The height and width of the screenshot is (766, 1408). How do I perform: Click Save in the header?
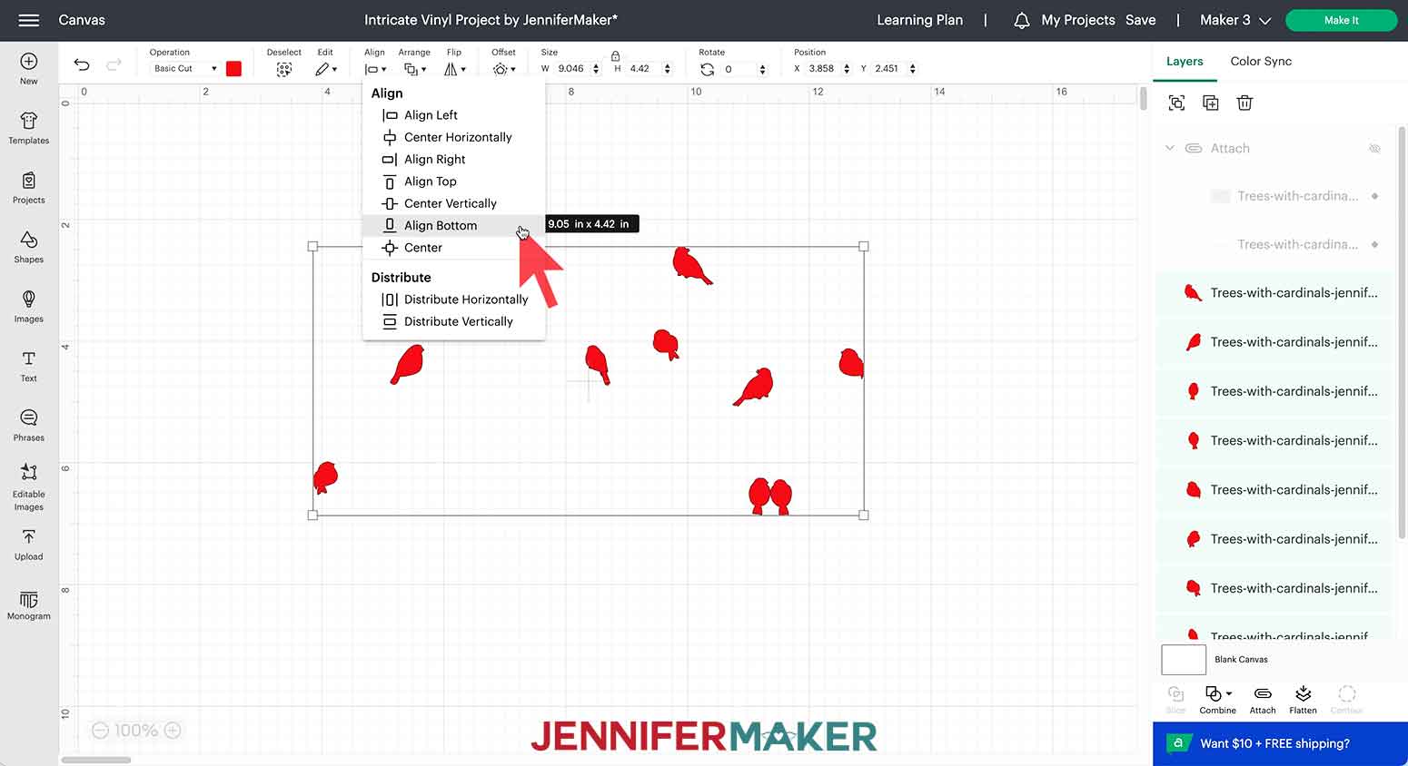click(x=1141, y=20)
